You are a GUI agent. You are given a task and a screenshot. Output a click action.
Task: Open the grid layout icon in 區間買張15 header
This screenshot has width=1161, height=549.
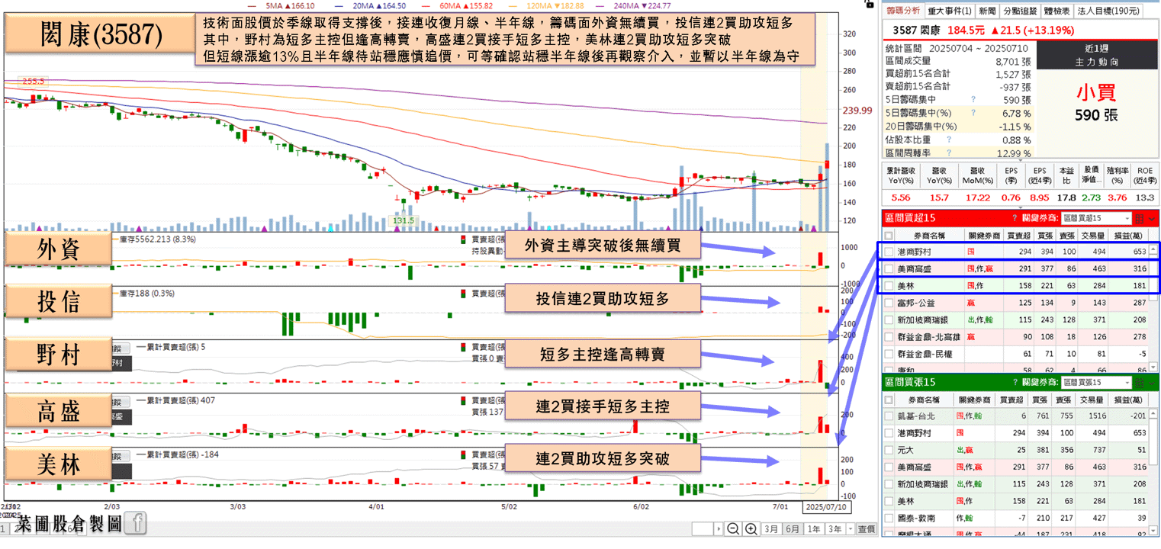click(x=1140, y=382)
